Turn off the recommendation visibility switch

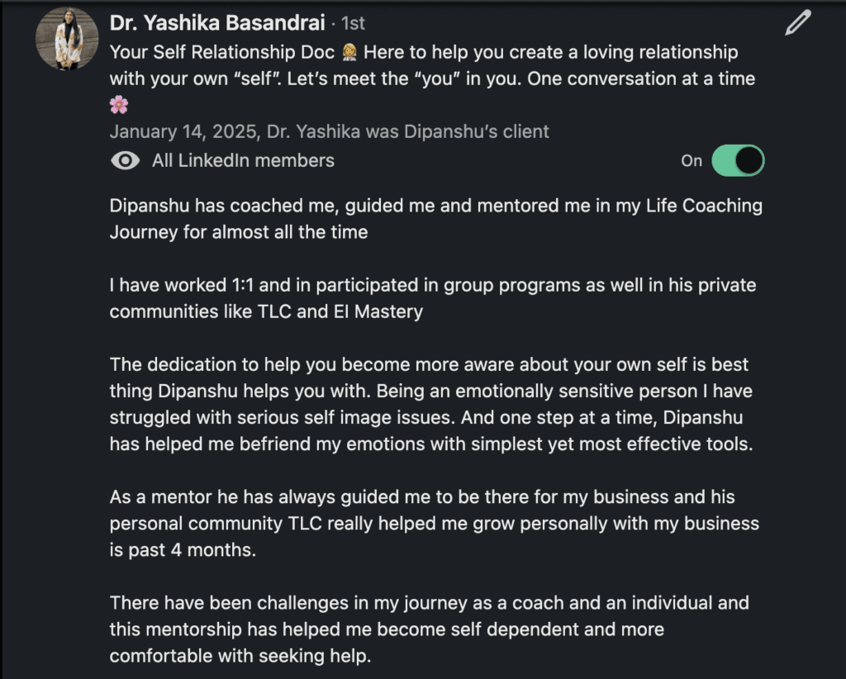(737, 161)
